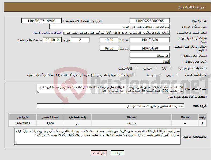Toggle the Islamic treasury payment checkbox

tap(134, 74)
